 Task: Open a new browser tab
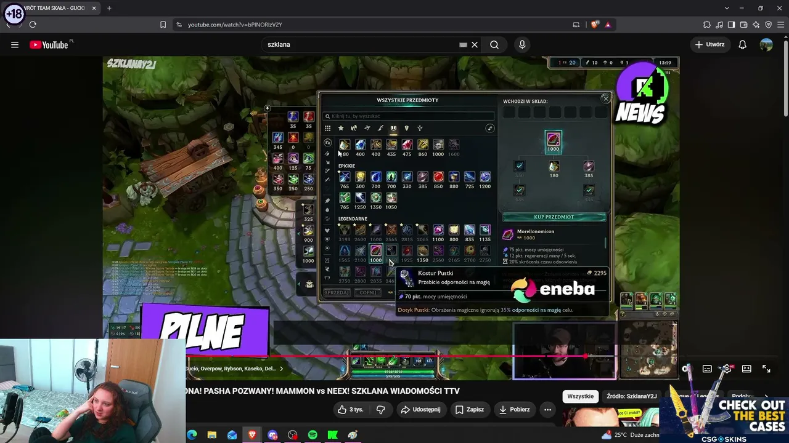[x=109, y=8]
